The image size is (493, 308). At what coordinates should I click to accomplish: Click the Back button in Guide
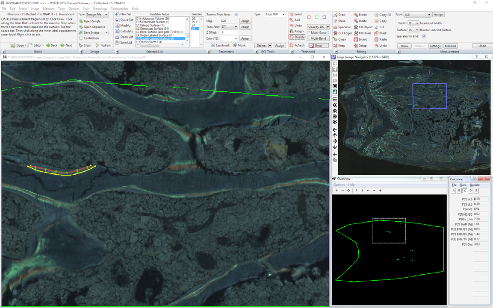tap(52, 45)
